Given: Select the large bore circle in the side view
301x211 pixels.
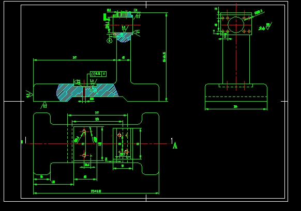Looking at the screenshot, I should pyautogui.click(x=236, y=25).
